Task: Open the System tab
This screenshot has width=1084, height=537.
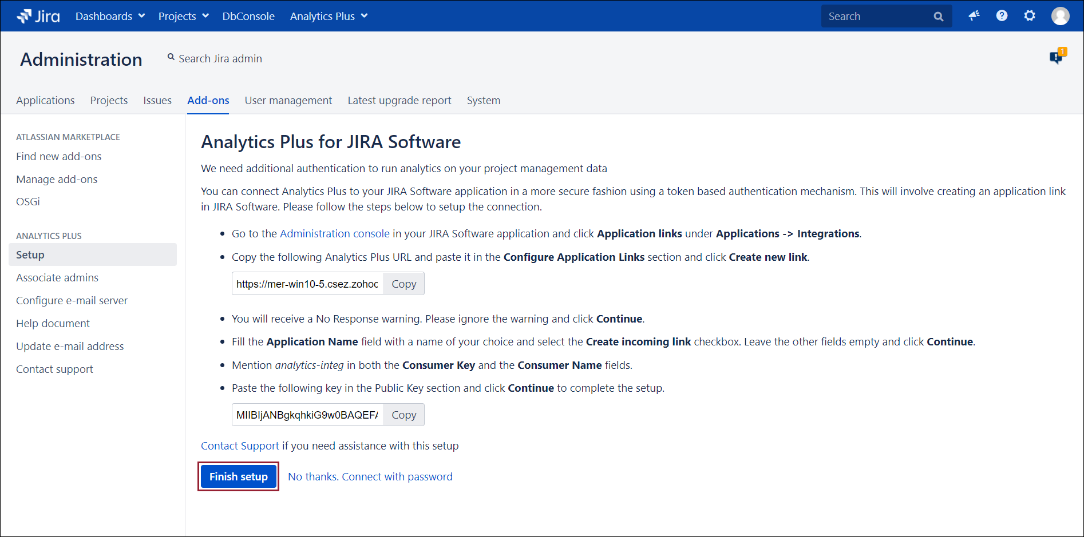Action: (483, 100)
